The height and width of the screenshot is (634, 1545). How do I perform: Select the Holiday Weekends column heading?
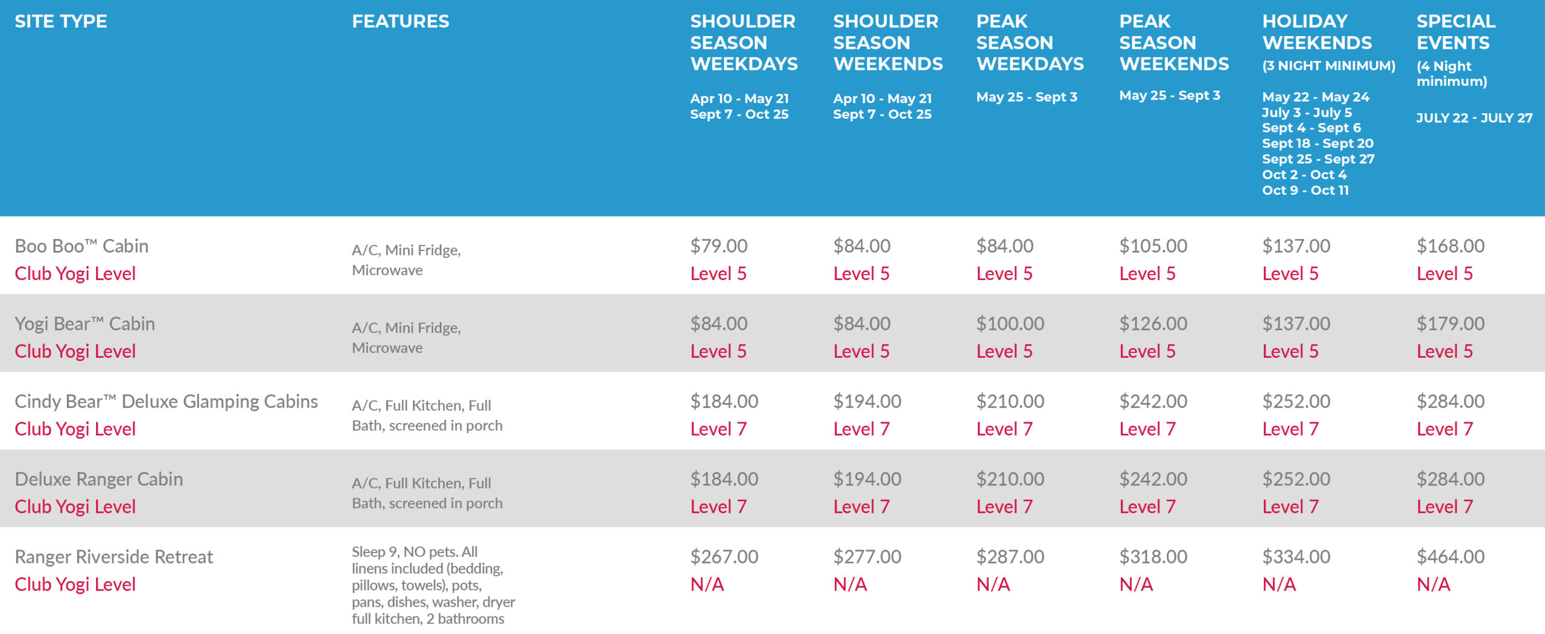1317,32
